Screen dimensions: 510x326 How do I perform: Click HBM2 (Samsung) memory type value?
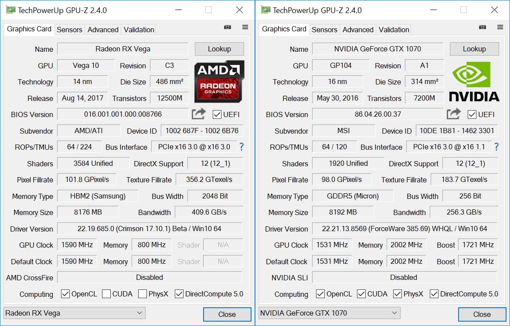pos(98,196)
